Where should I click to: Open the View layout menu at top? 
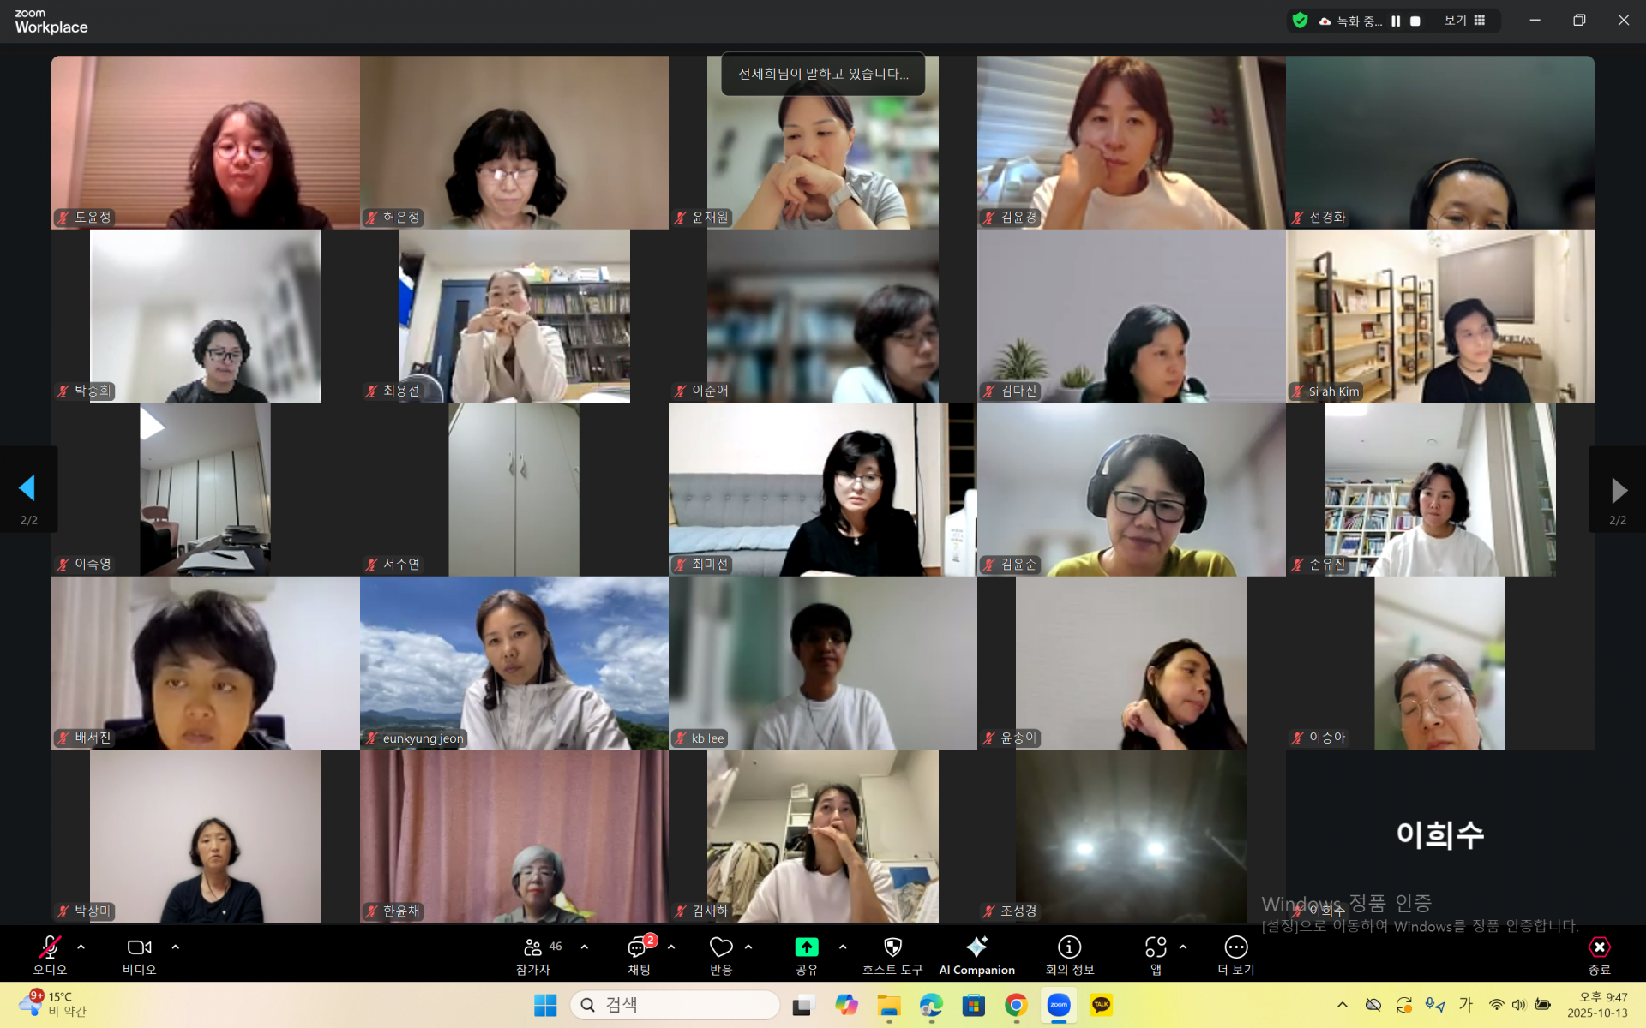pyautogui.click(x=1463, y=21)
